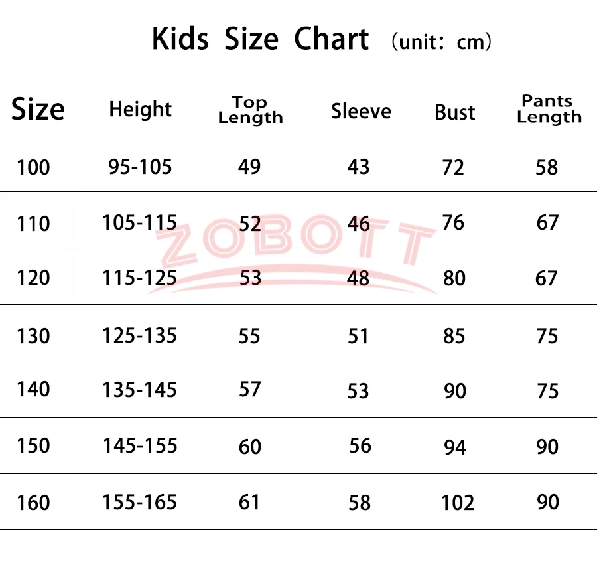Viewport: 597px width, 563px height.
Task: Click bust value 102 for size 160
Action: pyautogui.click(x=458, y=503)
